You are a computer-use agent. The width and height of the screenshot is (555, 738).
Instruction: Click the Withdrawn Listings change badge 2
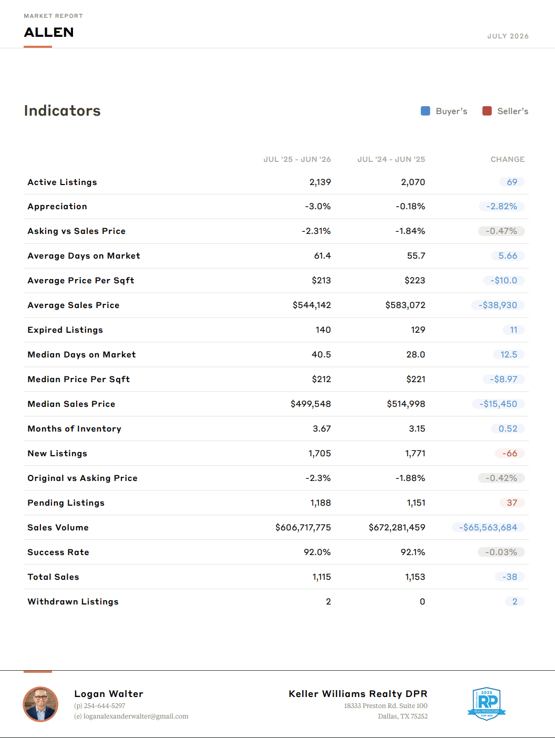pos(515,602)
